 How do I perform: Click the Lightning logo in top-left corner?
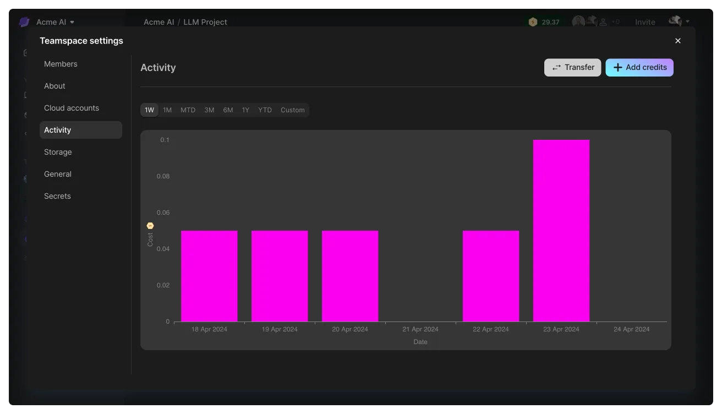pyautogui.click(x=24, y=22)
